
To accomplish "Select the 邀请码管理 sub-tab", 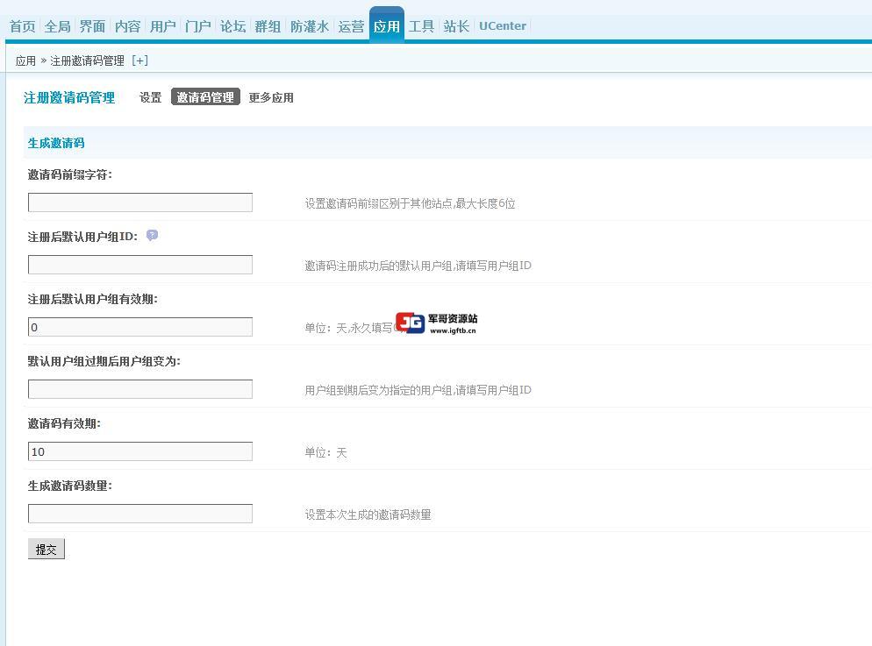I will click(205, 97).
